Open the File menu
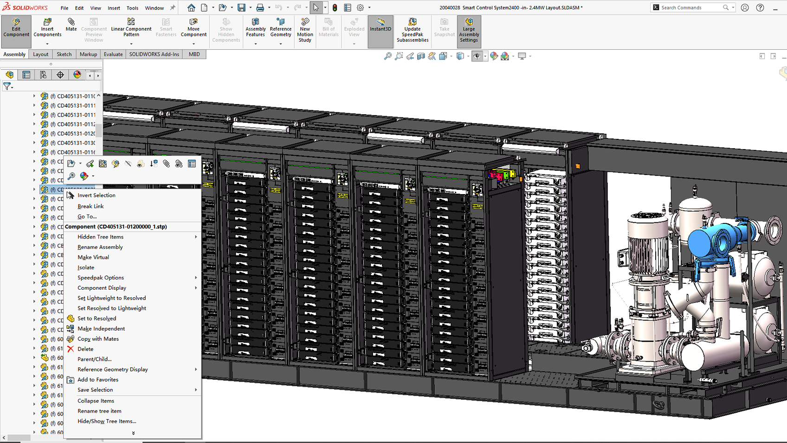 pyautogui.click(x=65, y=8)
